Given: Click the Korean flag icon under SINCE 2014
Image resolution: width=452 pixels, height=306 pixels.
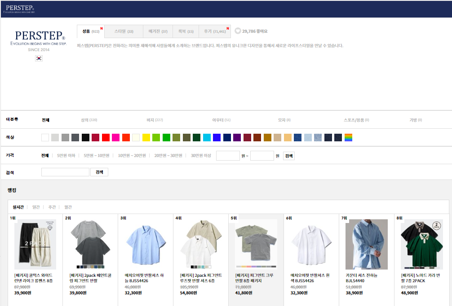Looking at the screenshot, I should [39, 58].
